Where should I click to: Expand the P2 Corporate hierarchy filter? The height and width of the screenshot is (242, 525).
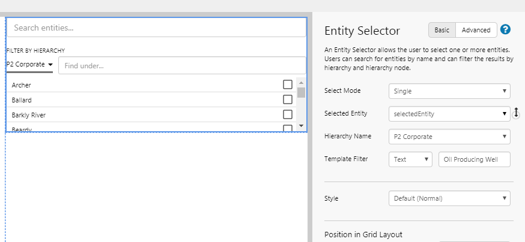coord(29,65)
